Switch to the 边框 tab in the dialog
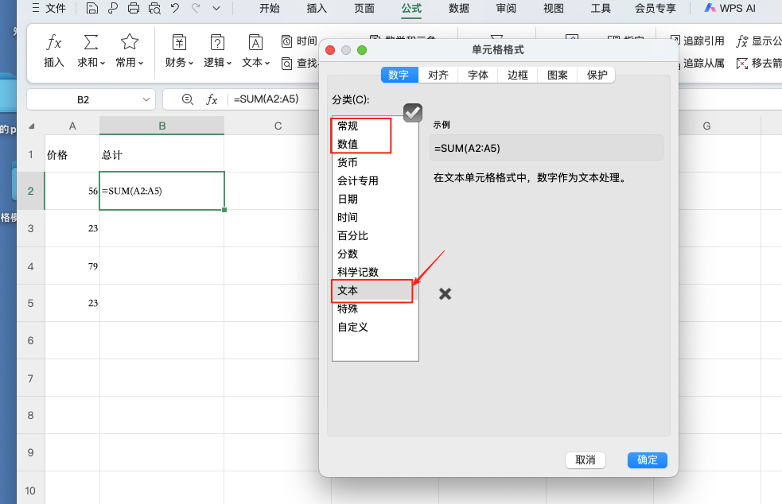Image resolution: width=782 pixels, height=504 pixels. (x=516, y=75)
